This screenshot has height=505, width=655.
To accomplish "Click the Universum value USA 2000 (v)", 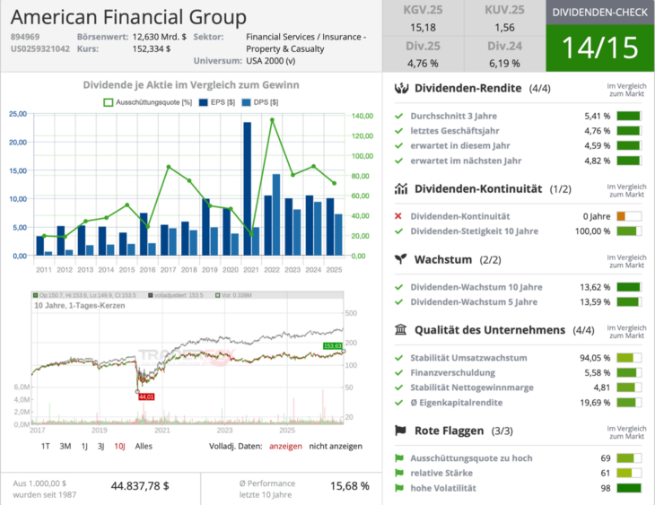I will point(271,61).
